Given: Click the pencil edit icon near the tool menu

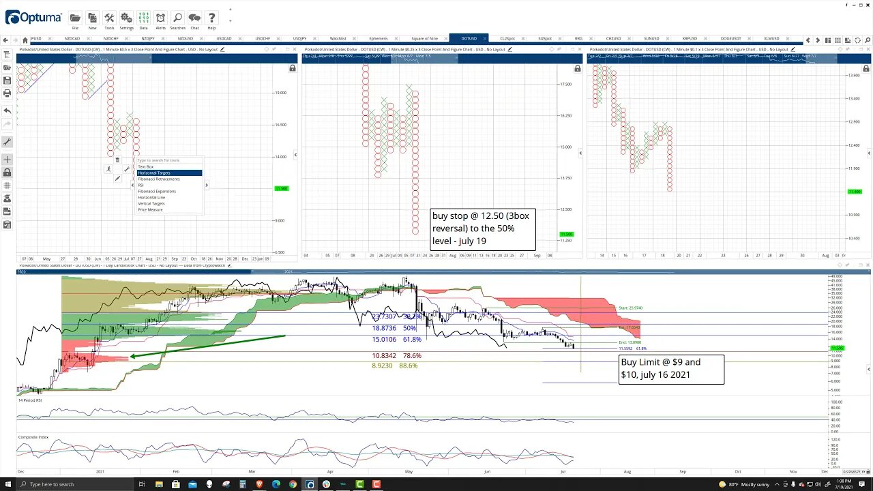Looking at the screenshot, I should click(x=117, y=179).
